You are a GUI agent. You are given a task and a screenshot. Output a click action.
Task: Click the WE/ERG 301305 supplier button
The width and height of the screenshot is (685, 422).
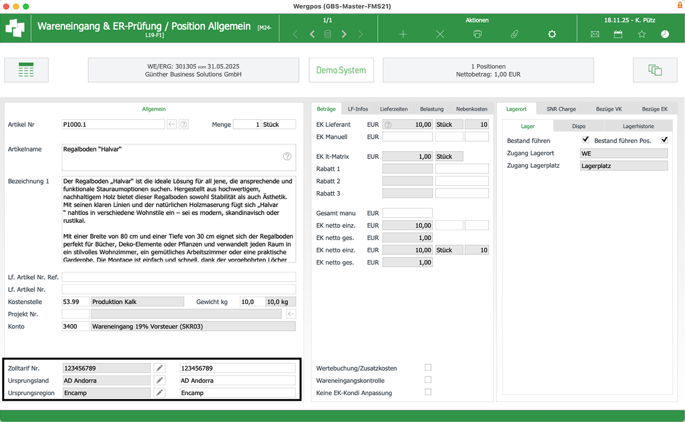point(193,70)
